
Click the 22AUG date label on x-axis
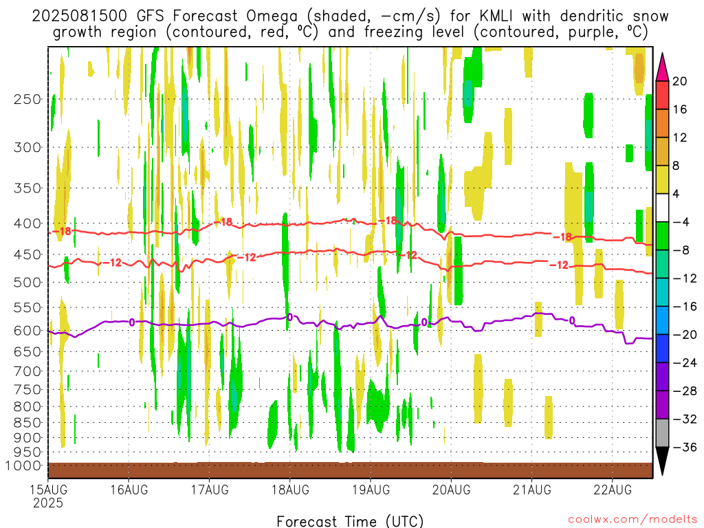(613, 489)
